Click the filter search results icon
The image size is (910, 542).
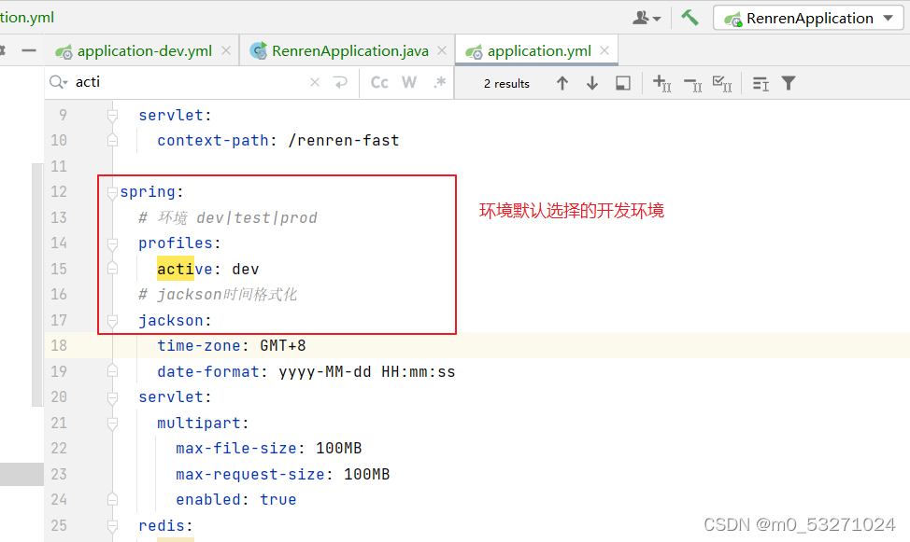click(x=789, y=83)
